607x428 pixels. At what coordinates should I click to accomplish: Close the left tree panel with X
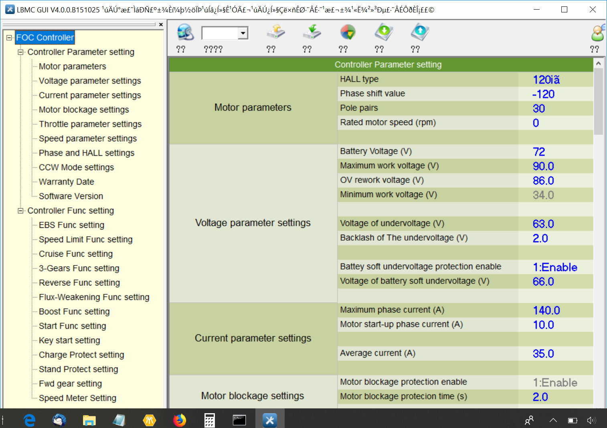[x=161, y=25]
